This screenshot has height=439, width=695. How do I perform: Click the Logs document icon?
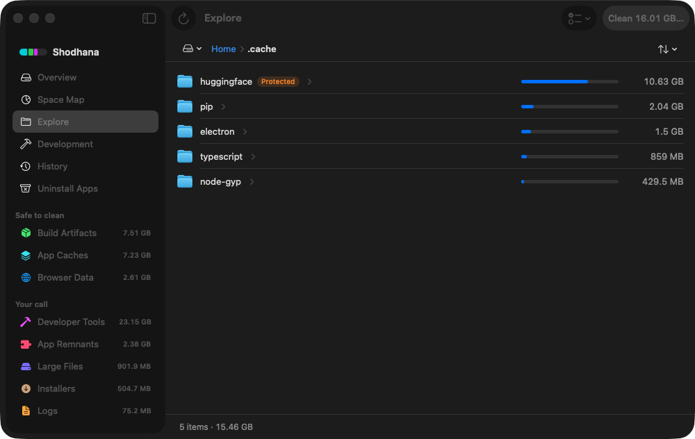pos(26,411)
